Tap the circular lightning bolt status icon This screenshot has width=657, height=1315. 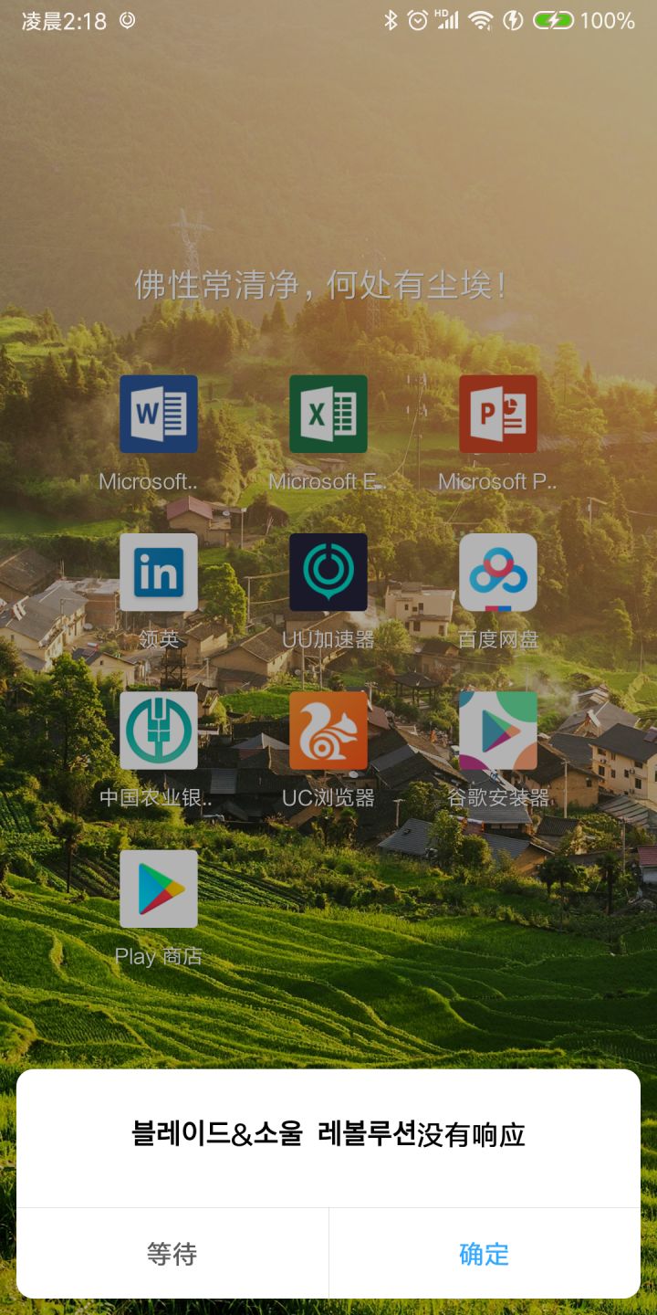[x=514, y=20]
